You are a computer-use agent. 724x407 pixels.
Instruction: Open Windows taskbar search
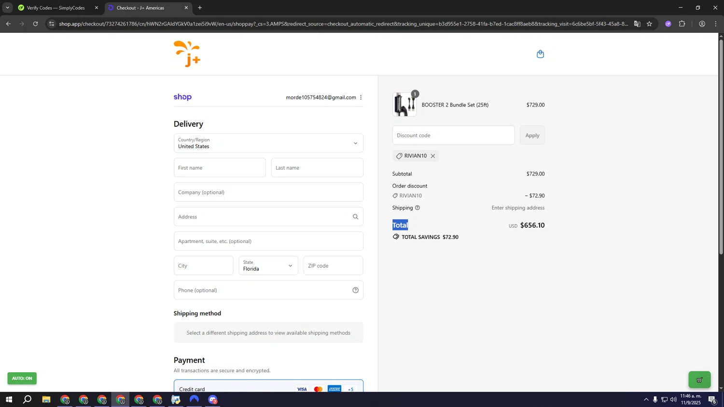tap(28, 399)
